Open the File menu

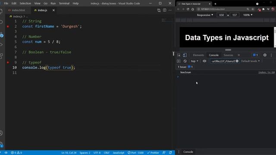click(x=6, y=3)
